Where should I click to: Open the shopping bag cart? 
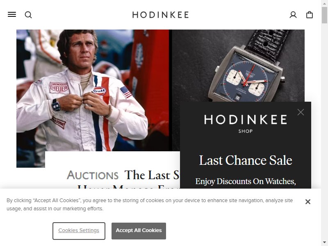pyautogui.click(x=310, y=15)
